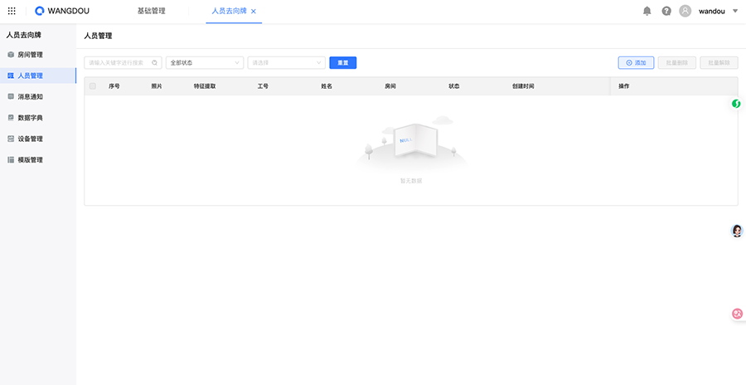Click the 人员管理 page title
Screen dimensions: 746x385
98,36
